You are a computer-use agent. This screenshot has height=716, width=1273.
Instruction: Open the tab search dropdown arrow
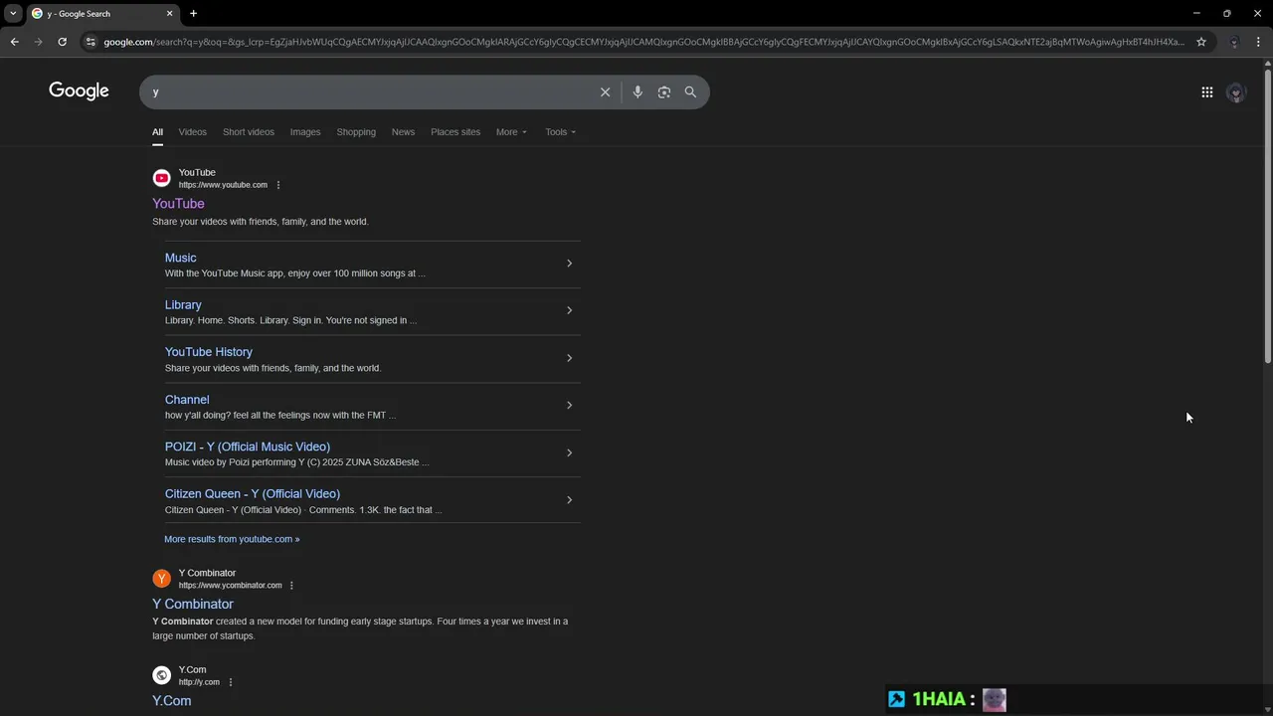(13, 14)
